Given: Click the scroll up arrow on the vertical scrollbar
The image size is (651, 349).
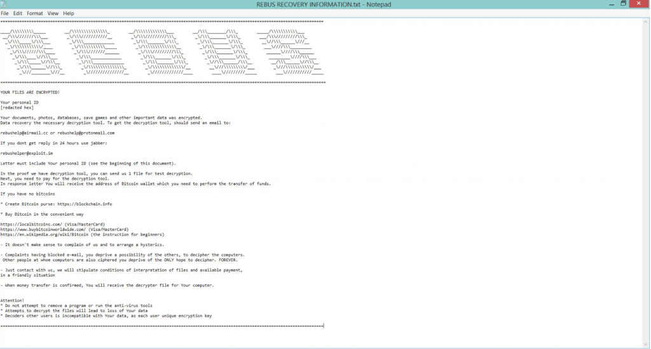Looking at the screenshot, I should click(646, 22).
